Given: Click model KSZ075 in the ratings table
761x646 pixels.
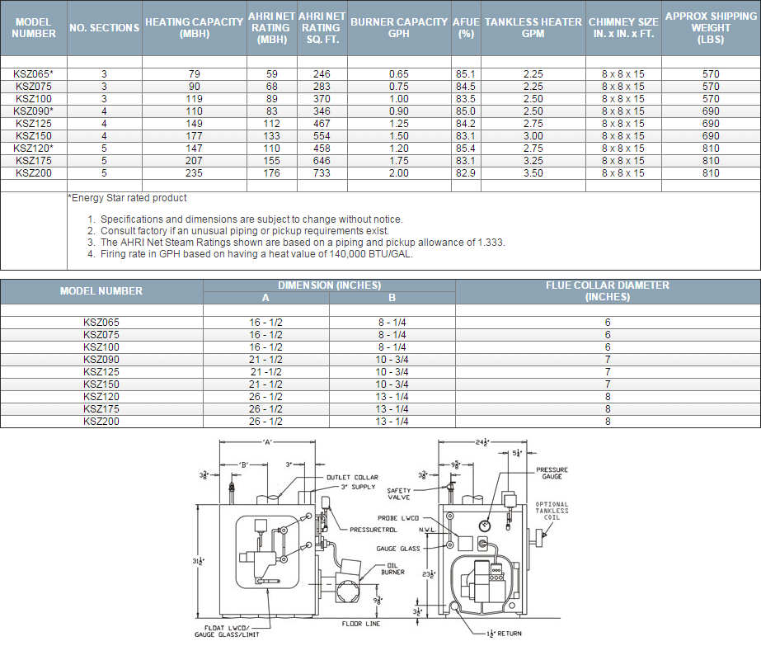Looking at the screenshot, I should click(x=34, y=87).
